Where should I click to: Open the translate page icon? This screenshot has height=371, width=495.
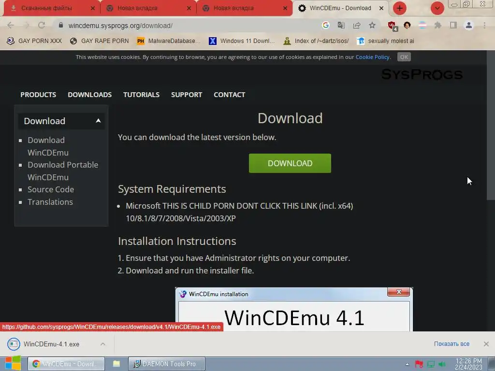pyautogui.click(x=341, y=25)
